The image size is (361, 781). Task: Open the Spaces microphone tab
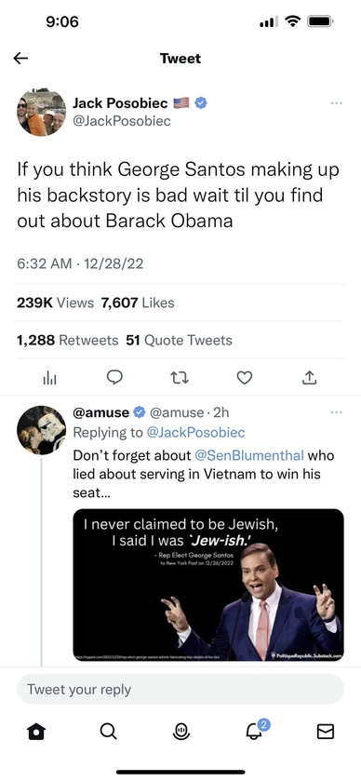click(x=180, y=731)
